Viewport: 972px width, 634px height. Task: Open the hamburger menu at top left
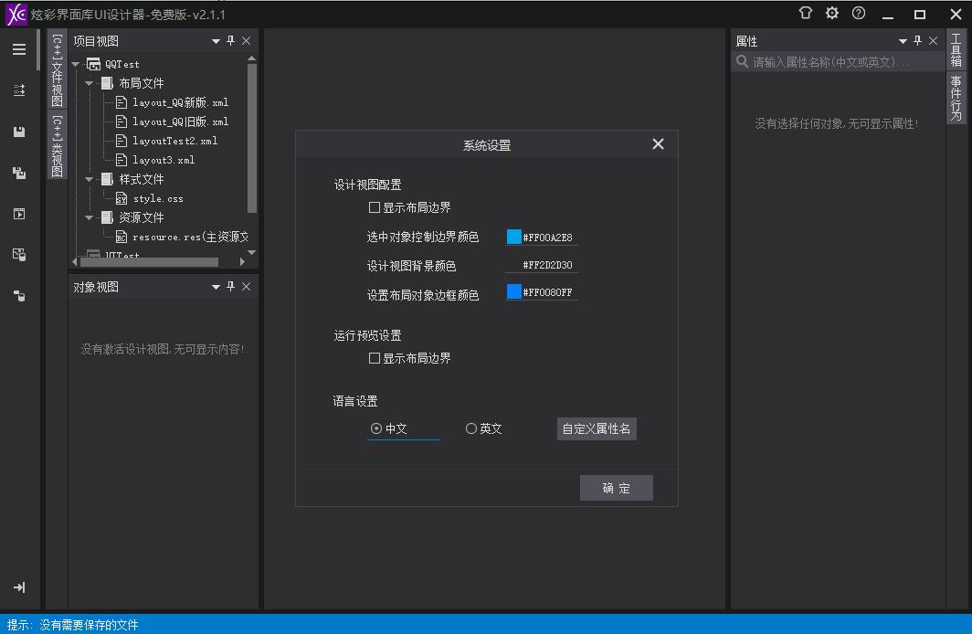coord(18,48)
